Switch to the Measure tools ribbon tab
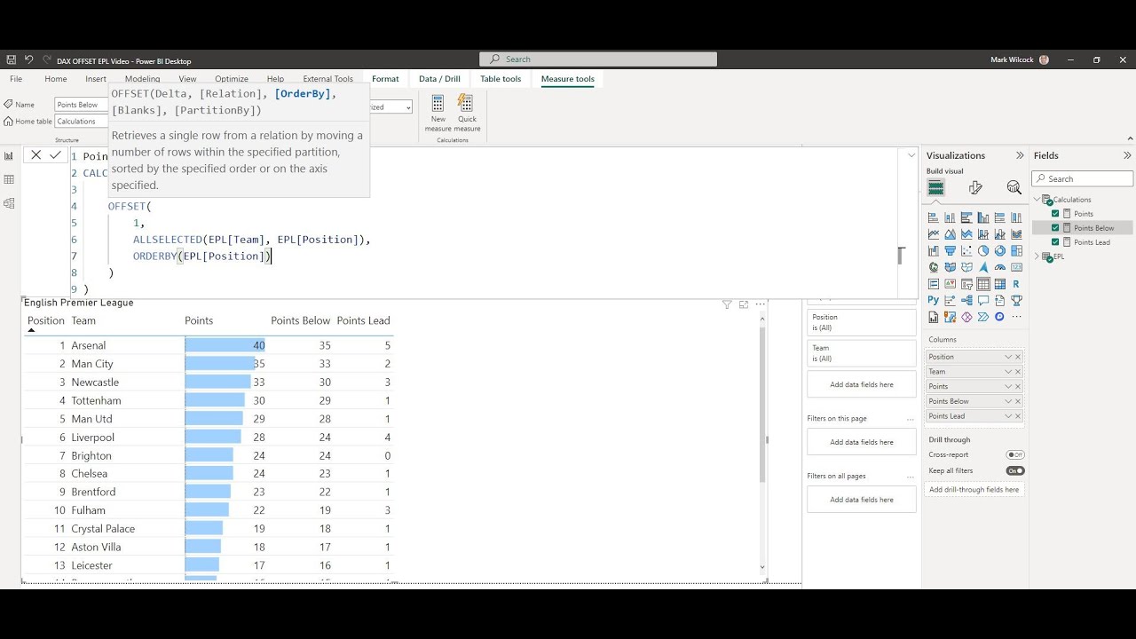 pos(568,79)
